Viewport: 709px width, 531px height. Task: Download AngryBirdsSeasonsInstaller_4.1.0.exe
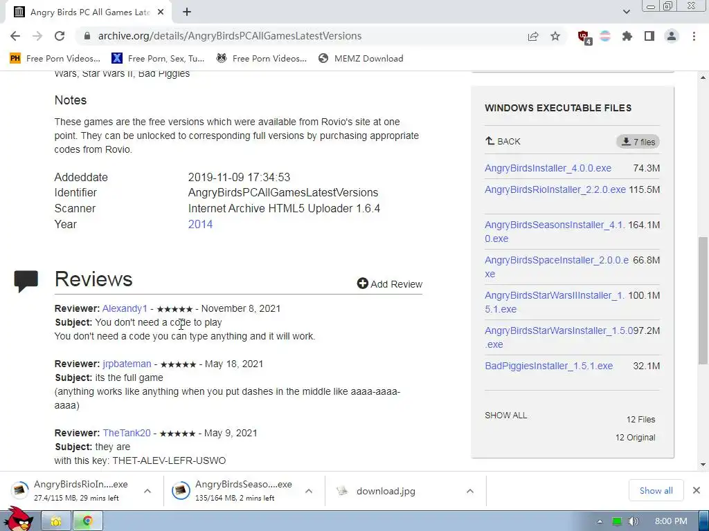pos(555,232)
